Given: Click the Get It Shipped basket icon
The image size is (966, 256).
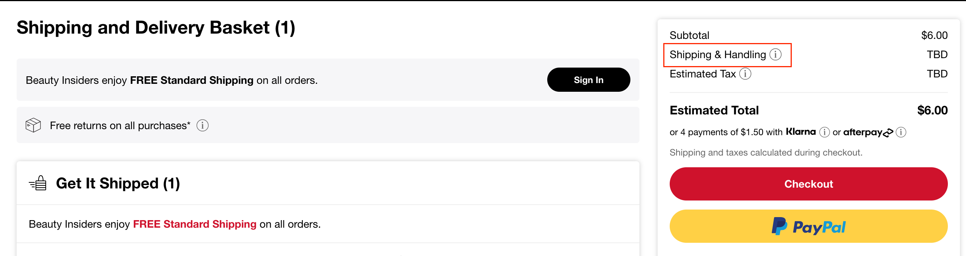Looking at the screenshot, I should point(38,184).
